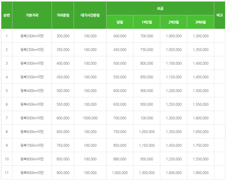Click the 기본거리 column header

[x=32, y=15]
